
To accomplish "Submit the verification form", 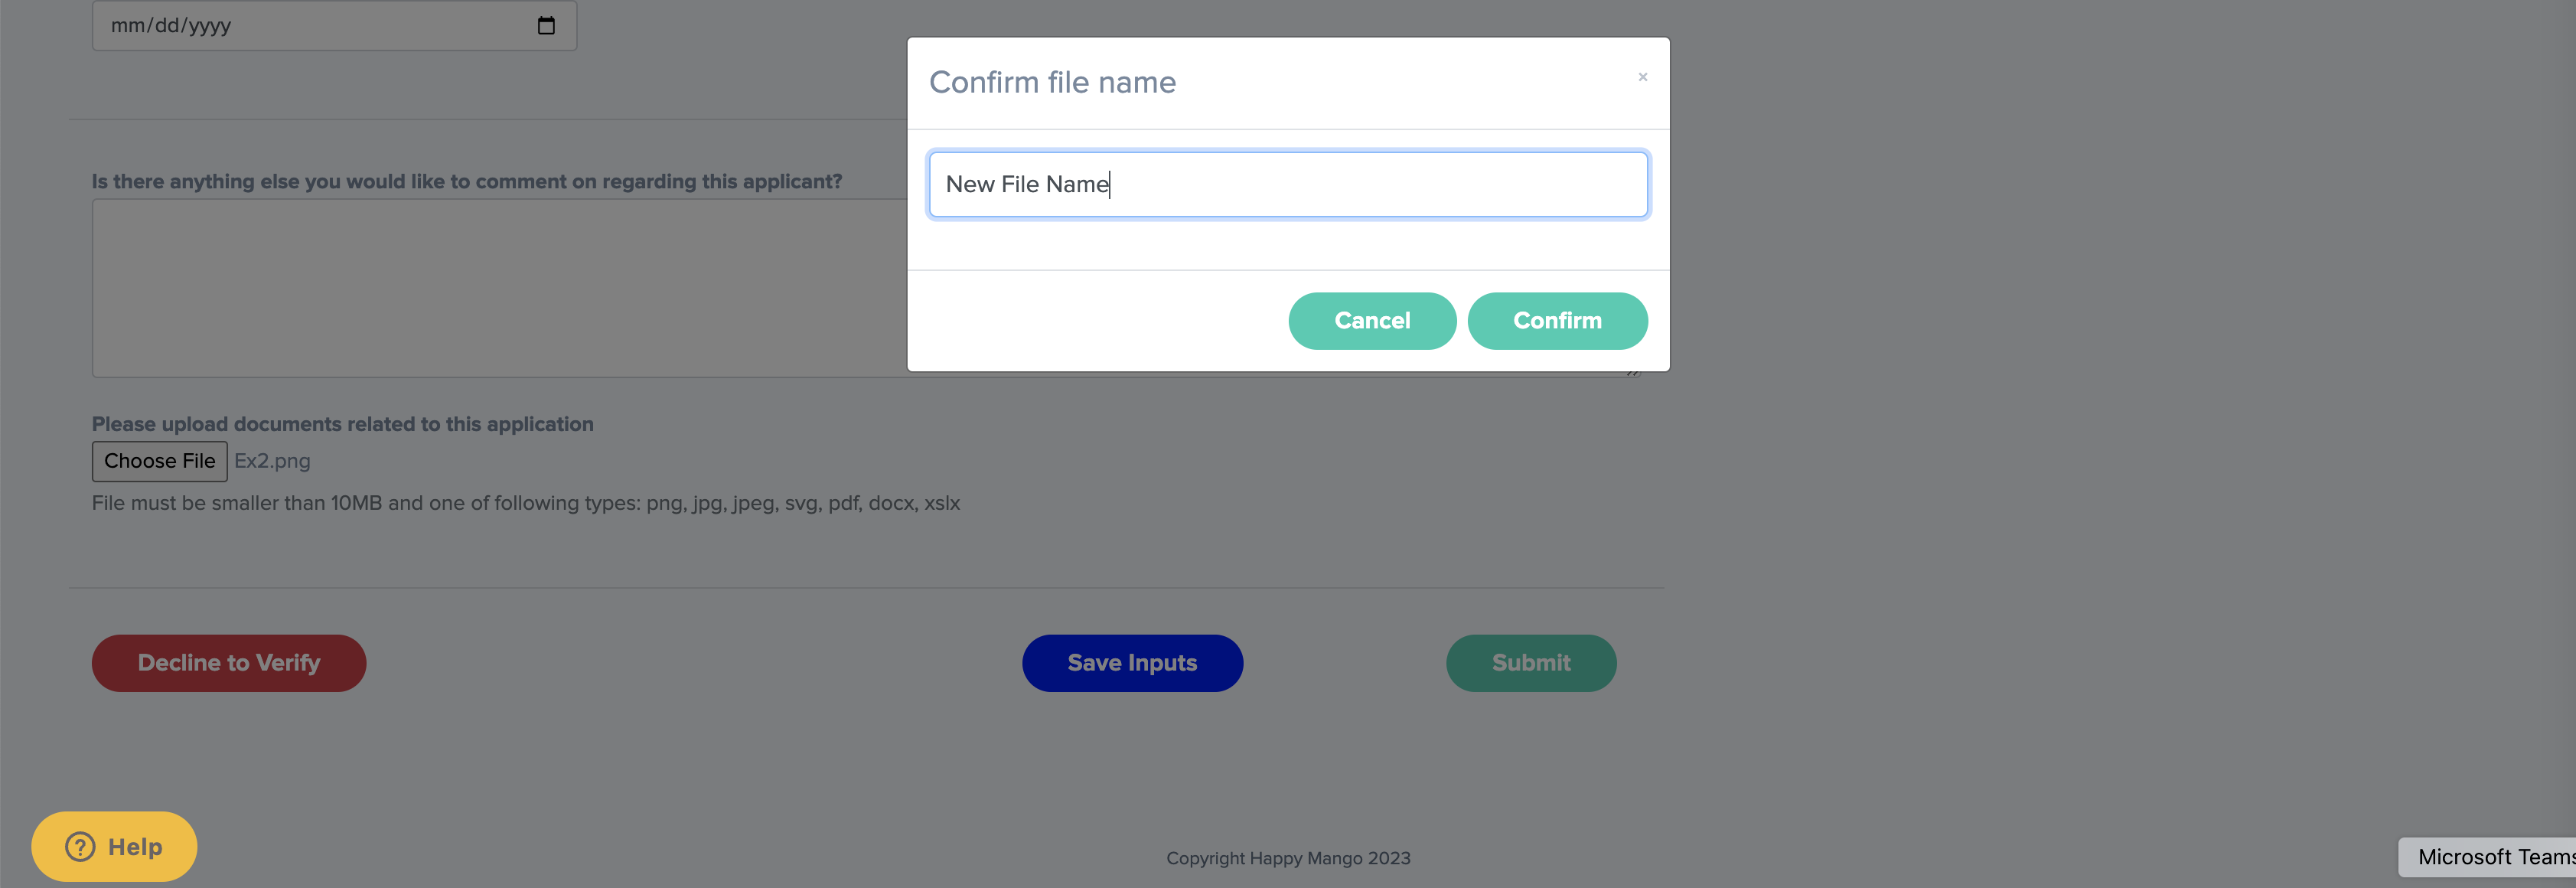I will [x=1530, y=663].
